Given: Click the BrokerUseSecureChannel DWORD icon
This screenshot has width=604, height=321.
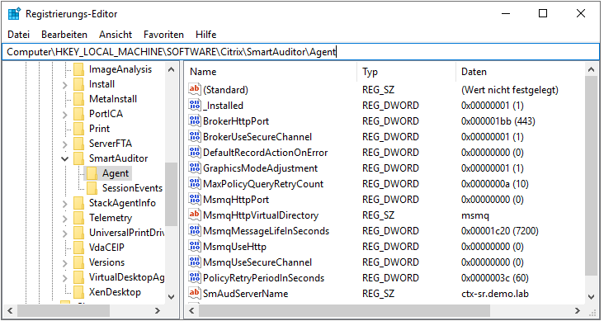Looking at the screenshot, I should [x=195, y=136].
